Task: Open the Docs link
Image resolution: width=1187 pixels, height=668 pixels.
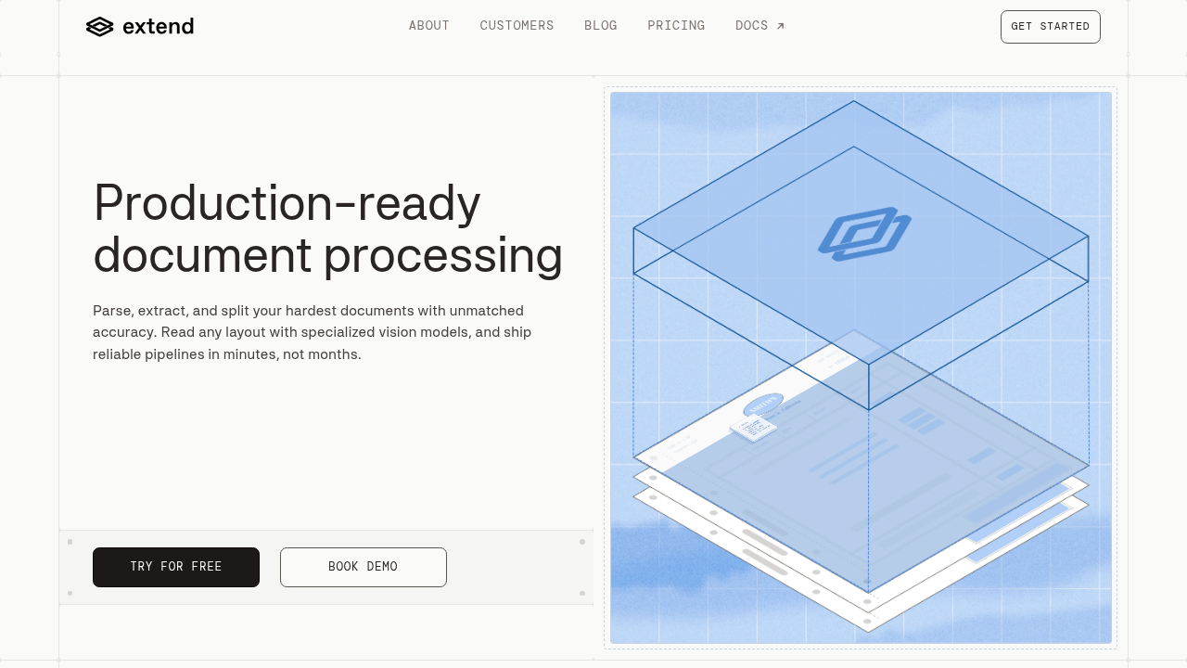Action: point(751,26)
